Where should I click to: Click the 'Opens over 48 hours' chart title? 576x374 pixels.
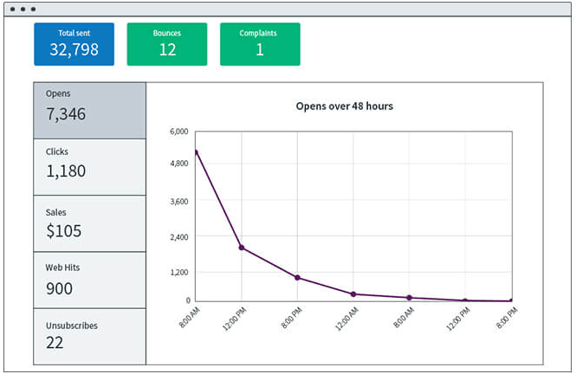tap(345, 106)
